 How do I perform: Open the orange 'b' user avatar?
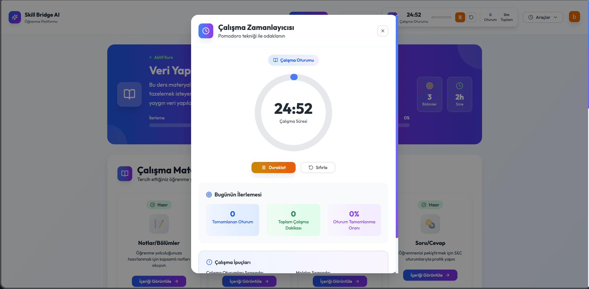(574, 17)
